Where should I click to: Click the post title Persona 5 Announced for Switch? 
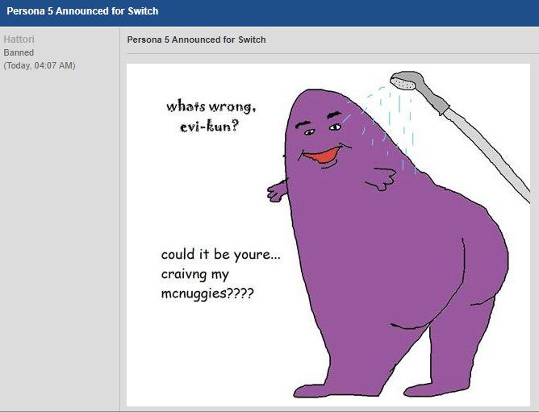click(196, 40)
